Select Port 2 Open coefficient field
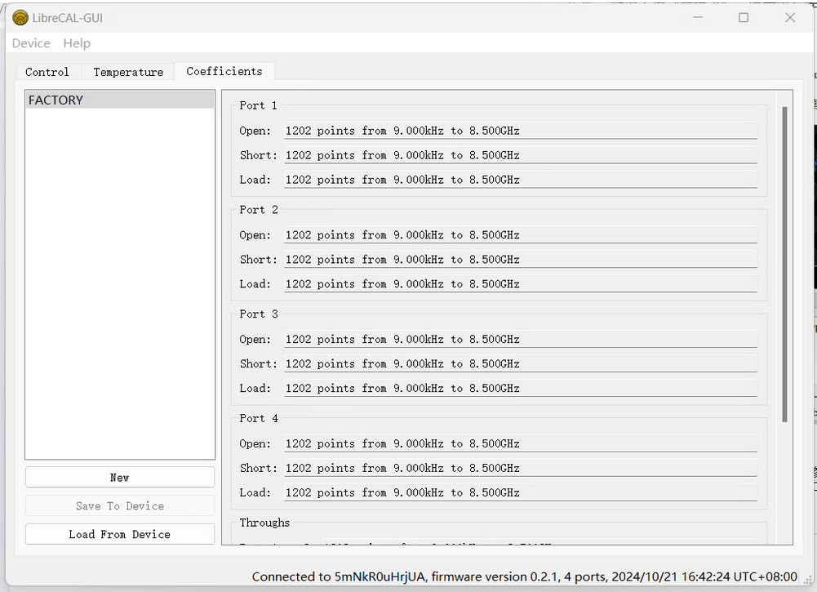Image resolution: width=817 pixels, height=592 pixels. 520,235
